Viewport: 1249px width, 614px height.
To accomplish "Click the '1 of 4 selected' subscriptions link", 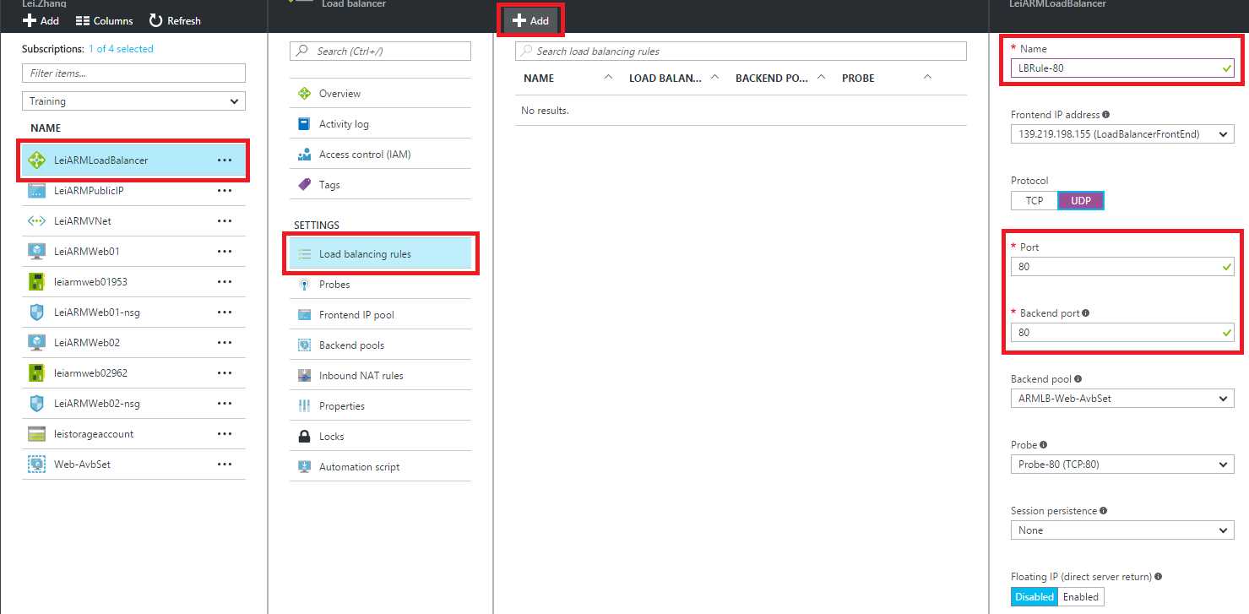I will coord(121,49).
